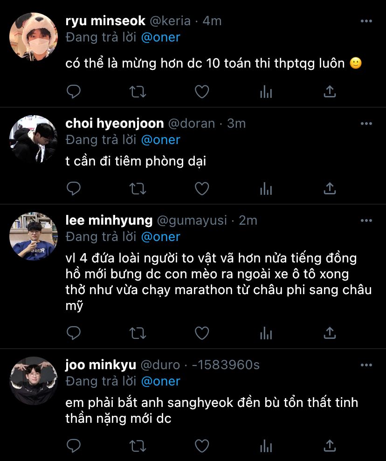
Task: Share lee minhyung's tweet
Action: pos(330,333)
